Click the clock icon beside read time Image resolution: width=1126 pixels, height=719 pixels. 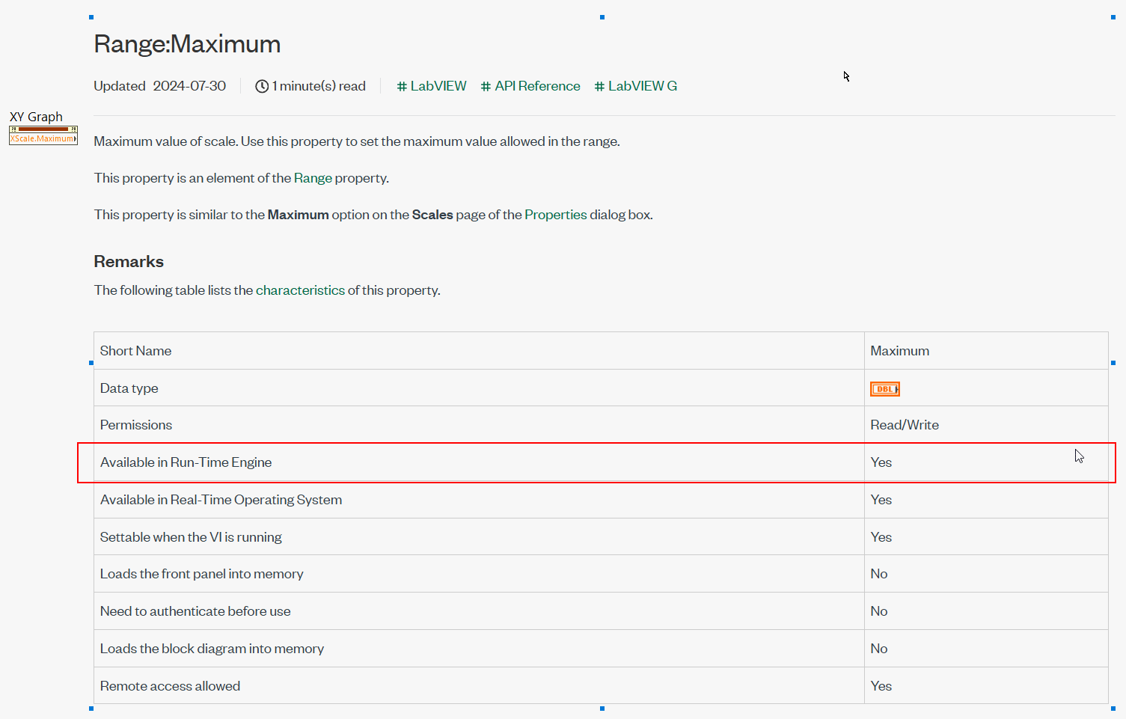coord(262,86)
